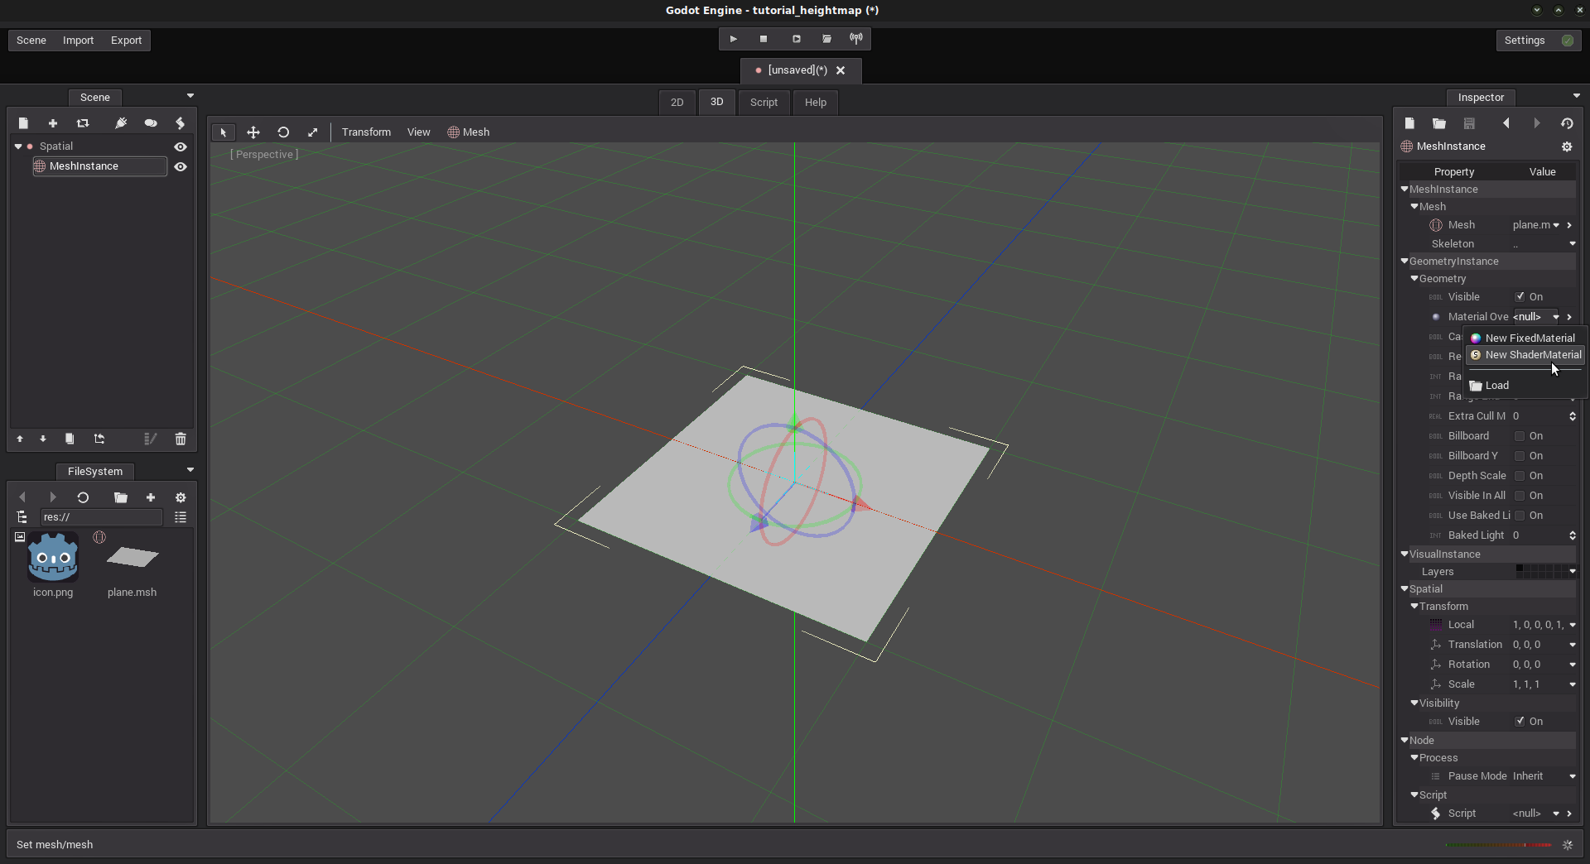
Task: Click the Settings button
Action: (1539, 41)
